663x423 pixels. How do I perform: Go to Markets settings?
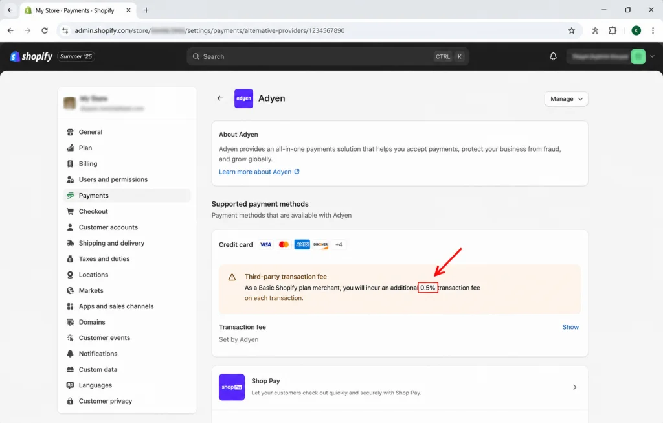127,290
